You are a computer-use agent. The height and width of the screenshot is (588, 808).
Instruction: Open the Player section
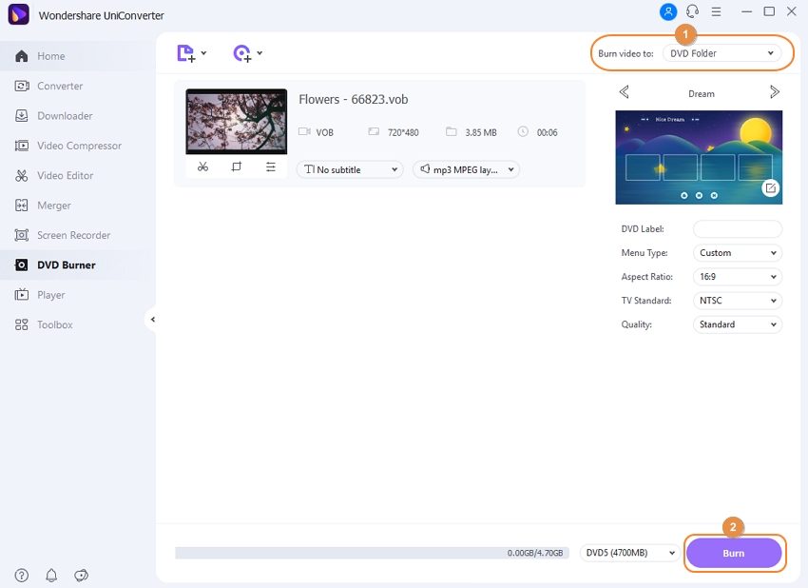click(x=77, y=295)
